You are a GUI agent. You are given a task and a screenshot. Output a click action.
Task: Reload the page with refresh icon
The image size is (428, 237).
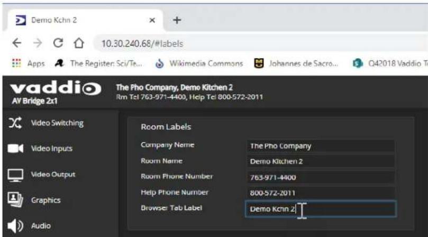[58, 43]
